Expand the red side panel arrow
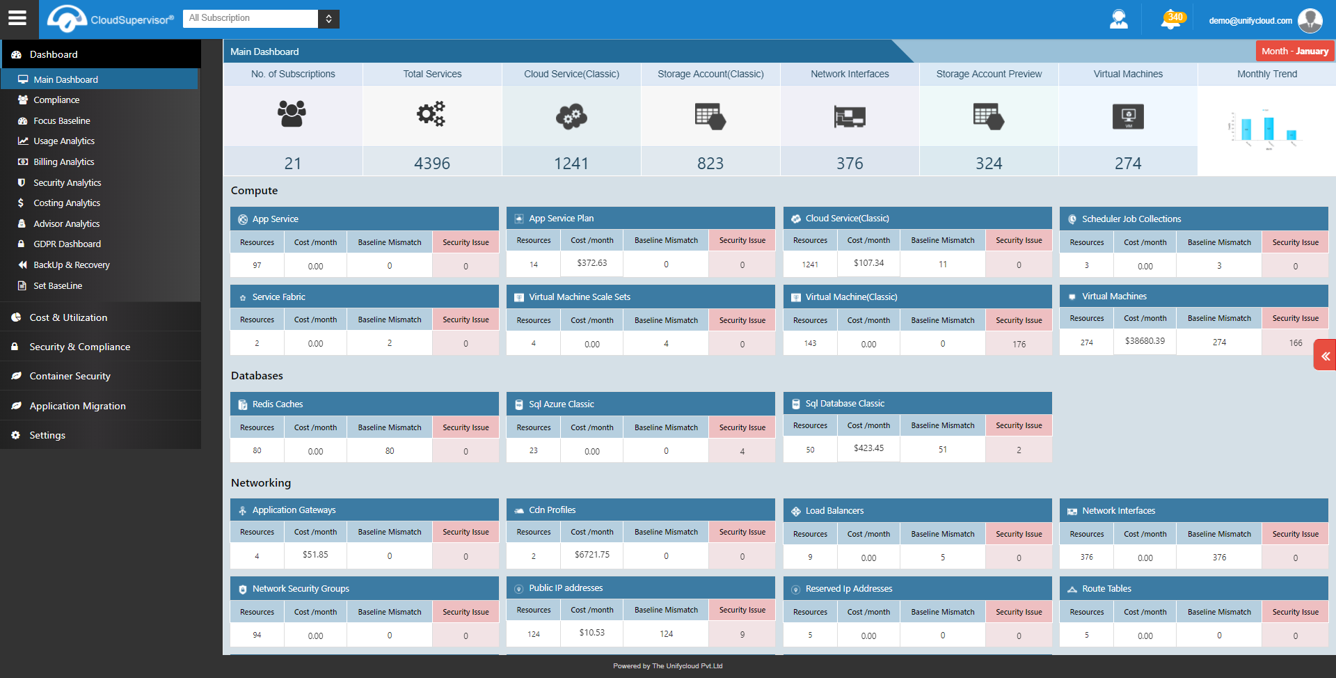The width and height of the screenshot is (1336, 678). 1325,356
